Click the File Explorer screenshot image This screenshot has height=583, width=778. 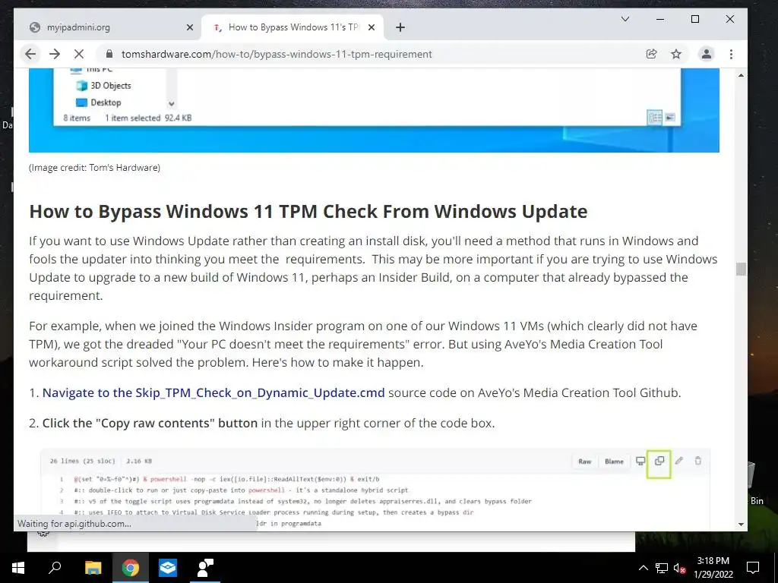[x=374, y=110]
